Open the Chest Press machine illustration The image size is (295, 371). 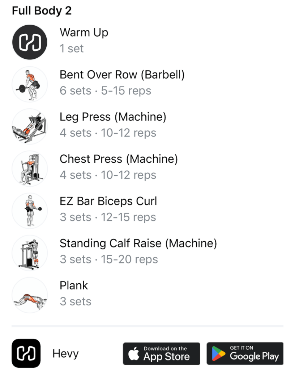[30, 168]
